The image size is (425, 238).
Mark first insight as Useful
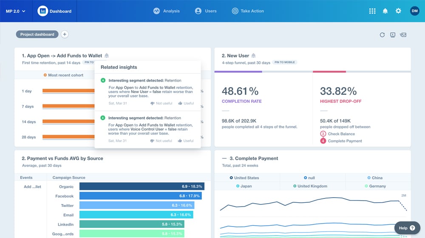[x=186, y=103]
